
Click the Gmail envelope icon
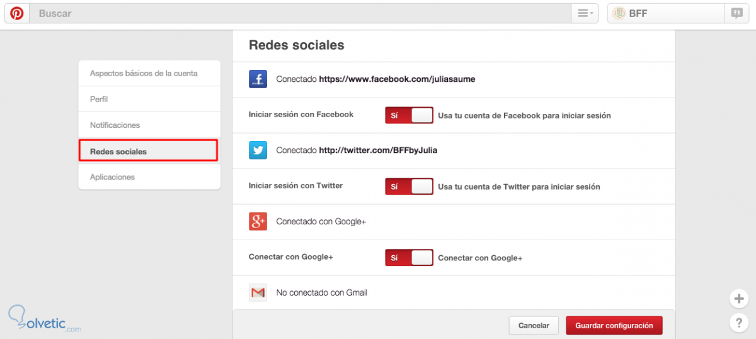258,292
